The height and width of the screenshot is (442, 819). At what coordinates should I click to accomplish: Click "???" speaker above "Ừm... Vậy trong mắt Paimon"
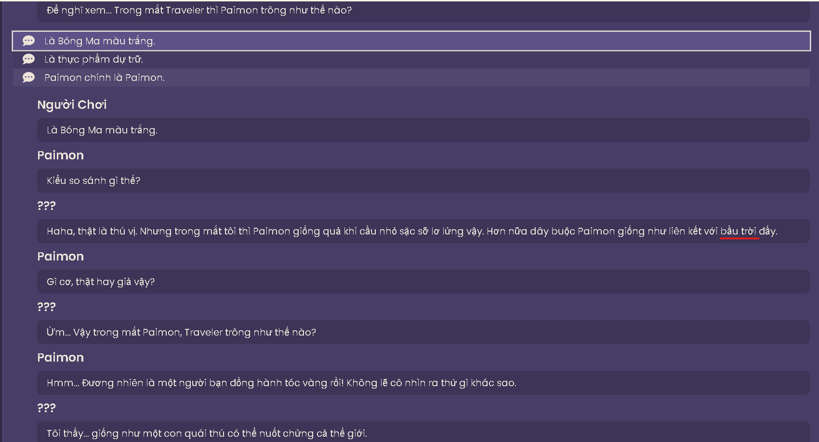point(46,307)
